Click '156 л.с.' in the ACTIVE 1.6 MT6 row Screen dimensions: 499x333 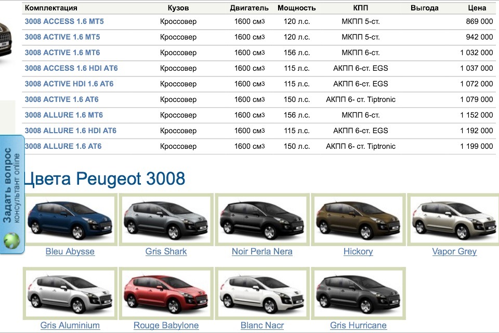pos(297,53)
